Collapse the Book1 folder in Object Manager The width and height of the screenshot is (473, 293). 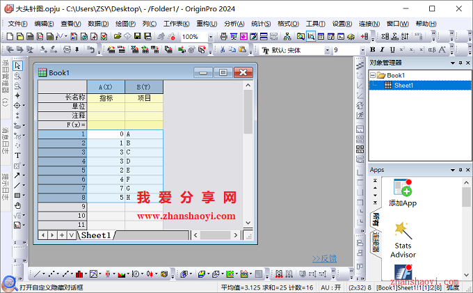pos(373,75)
